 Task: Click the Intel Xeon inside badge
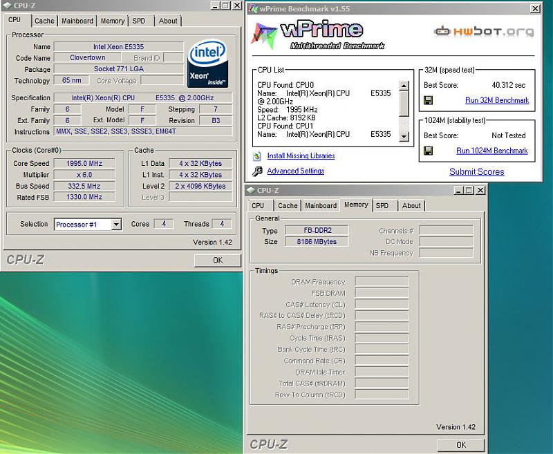tap(207, 64)
